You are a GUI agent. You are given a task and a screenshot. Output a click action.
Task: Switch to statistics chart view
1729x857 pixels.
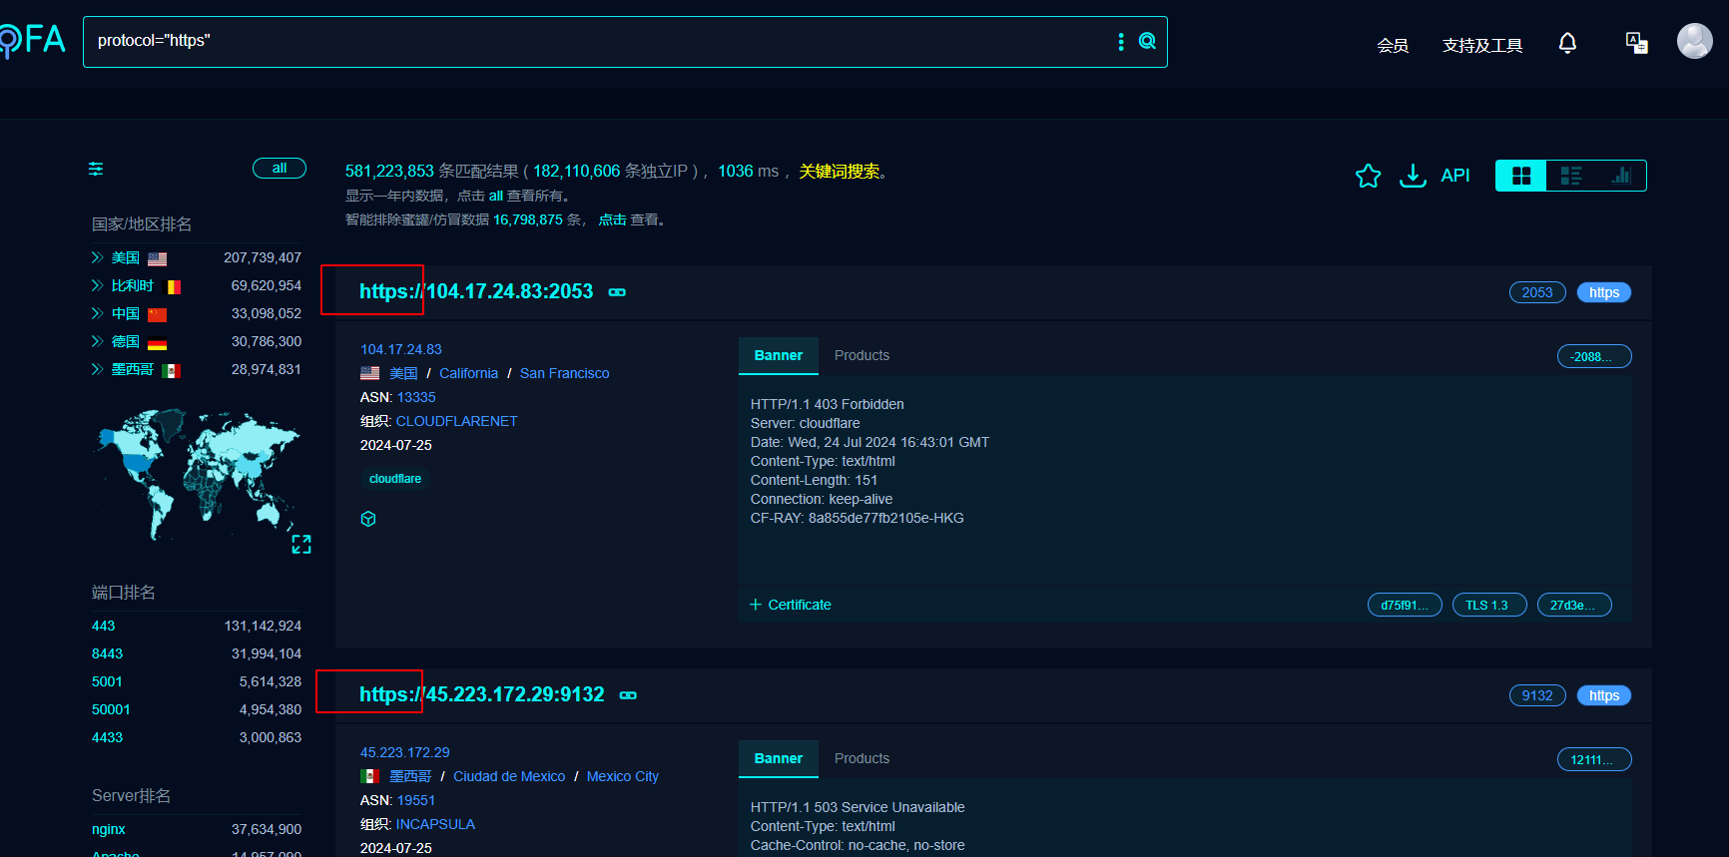[x=1620, y=176]
